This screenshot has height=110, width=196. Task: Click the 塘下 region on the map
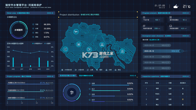tap(127, 44)
